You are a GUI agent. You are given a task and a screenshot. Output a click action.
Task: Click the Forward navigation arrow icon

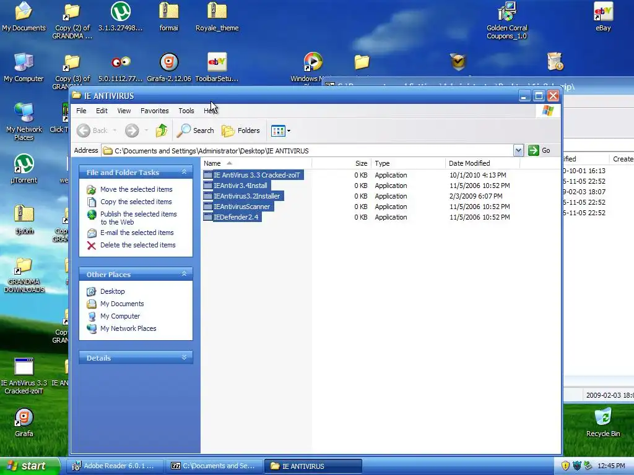click(132, 131)
